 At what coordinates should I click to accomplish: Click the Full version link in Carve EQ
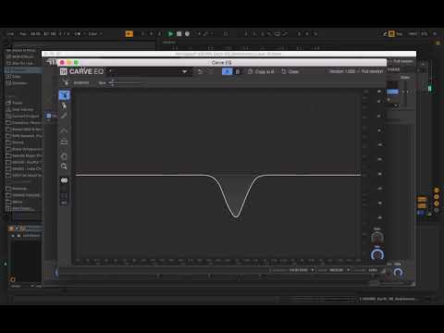coord(372,71)
